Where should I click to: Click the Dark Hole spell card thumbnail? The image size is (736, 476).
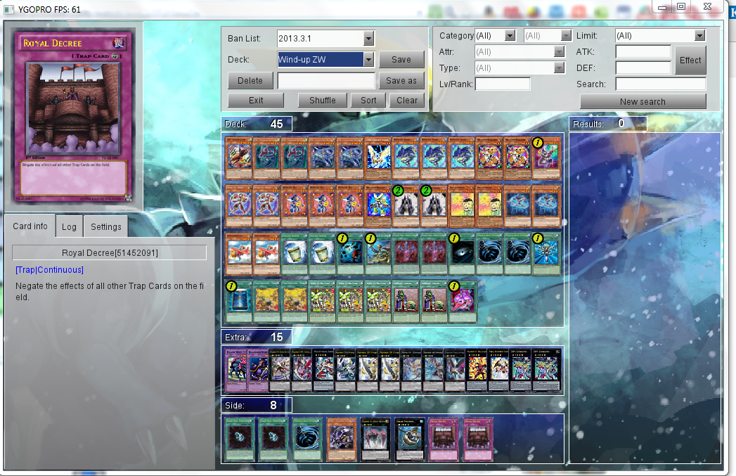(463, 254)
